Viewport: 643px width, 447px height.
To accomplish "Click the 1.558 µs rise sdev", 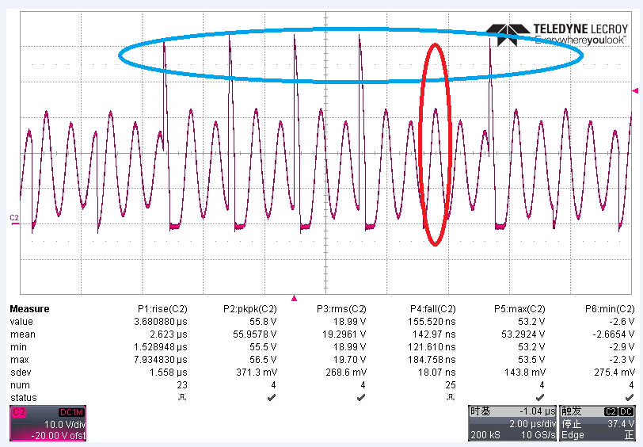I will (169, 372).
